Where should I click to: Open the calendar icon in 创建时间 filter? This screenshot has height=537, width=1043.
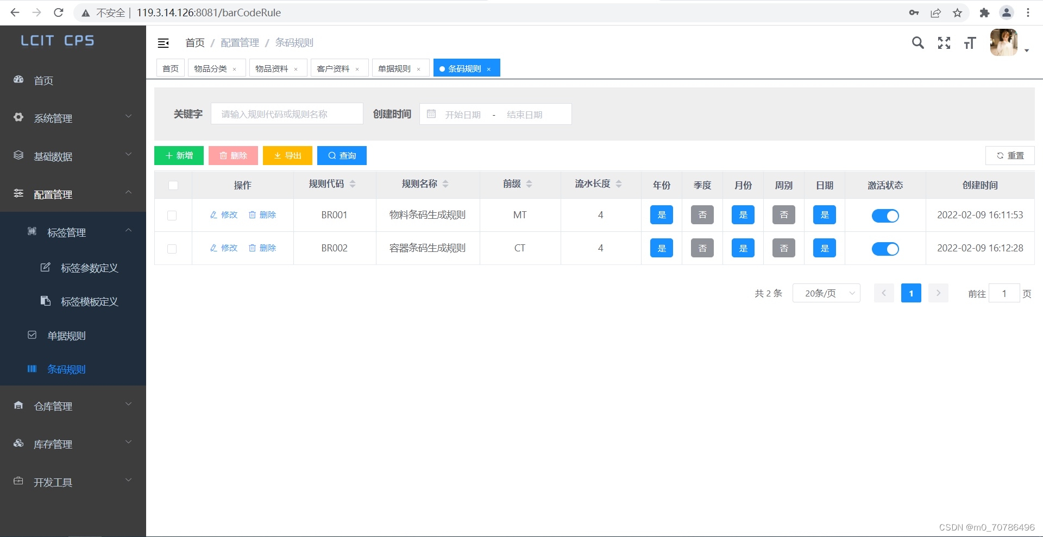431,114
